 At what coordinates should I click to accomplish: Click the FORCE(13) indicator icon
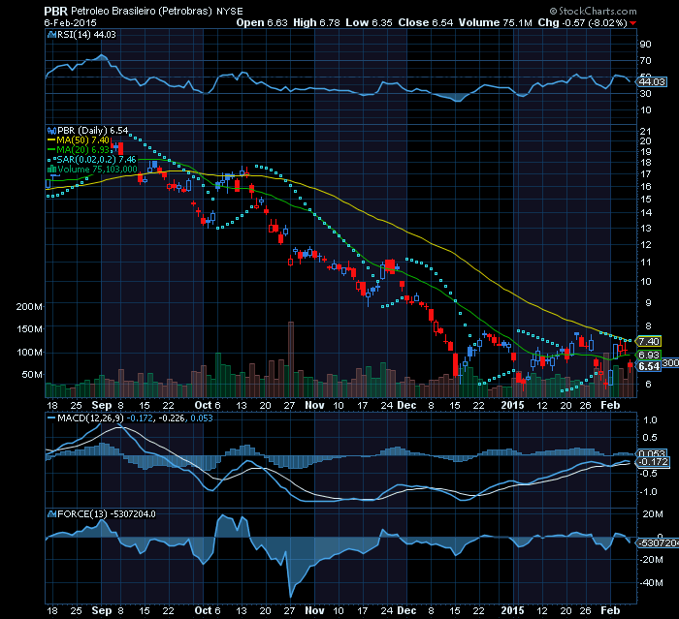[51, 513]
